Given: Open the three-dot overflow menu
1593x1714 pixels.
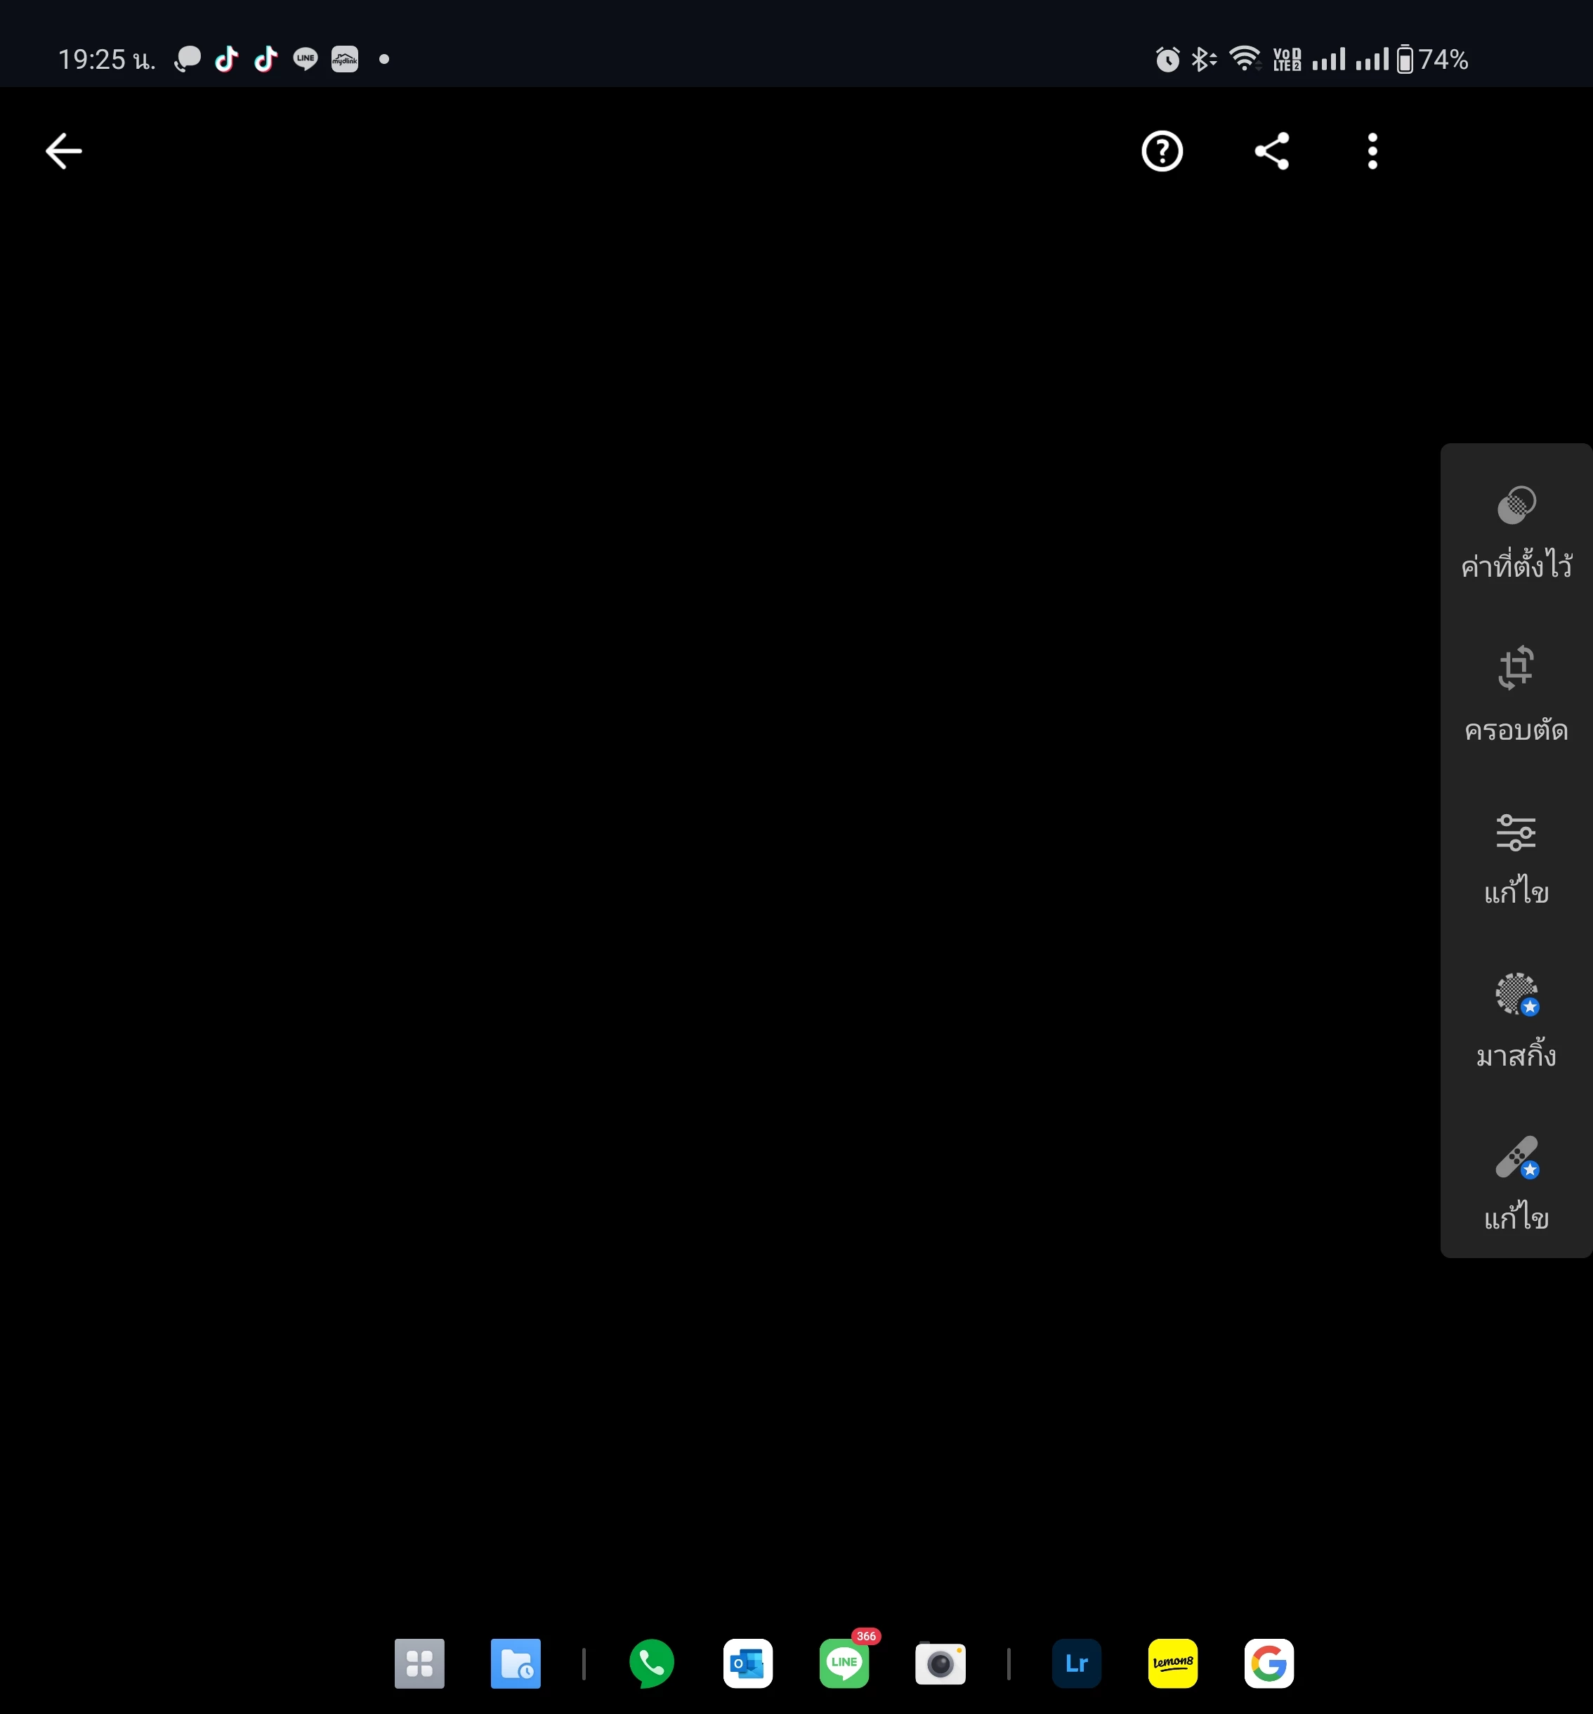Looking at the screenshot, I should (1372, 152).
